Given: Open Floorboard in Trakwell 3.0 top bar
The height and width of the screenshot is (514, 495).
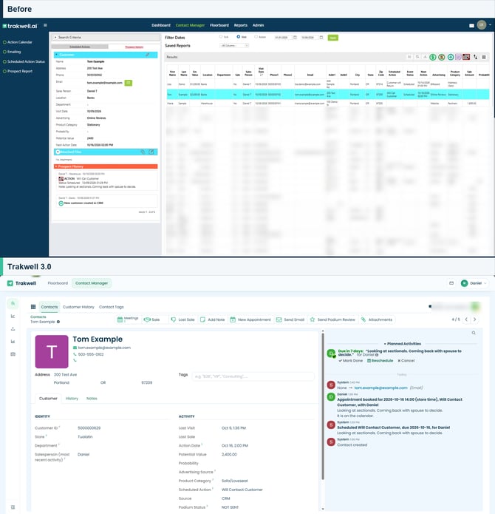Looking at the screenshot, I should click(x=58, y=283).
